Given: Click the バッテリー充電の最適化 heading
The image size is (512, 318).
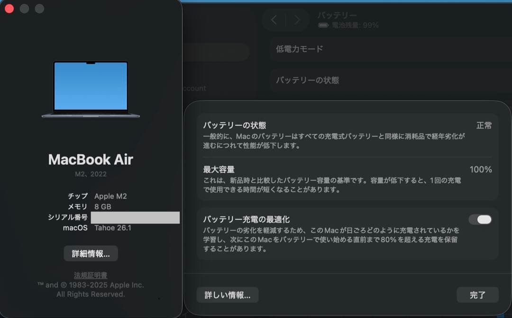Looking at the screenshot, I should click(247, 219).
